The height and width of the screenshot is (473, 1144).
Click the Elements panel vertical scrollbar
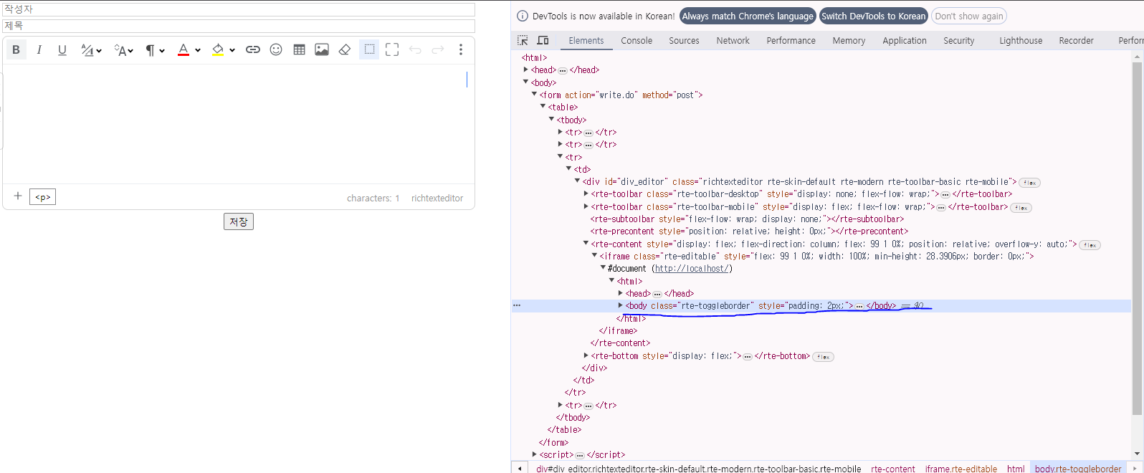coord(1137,239)
